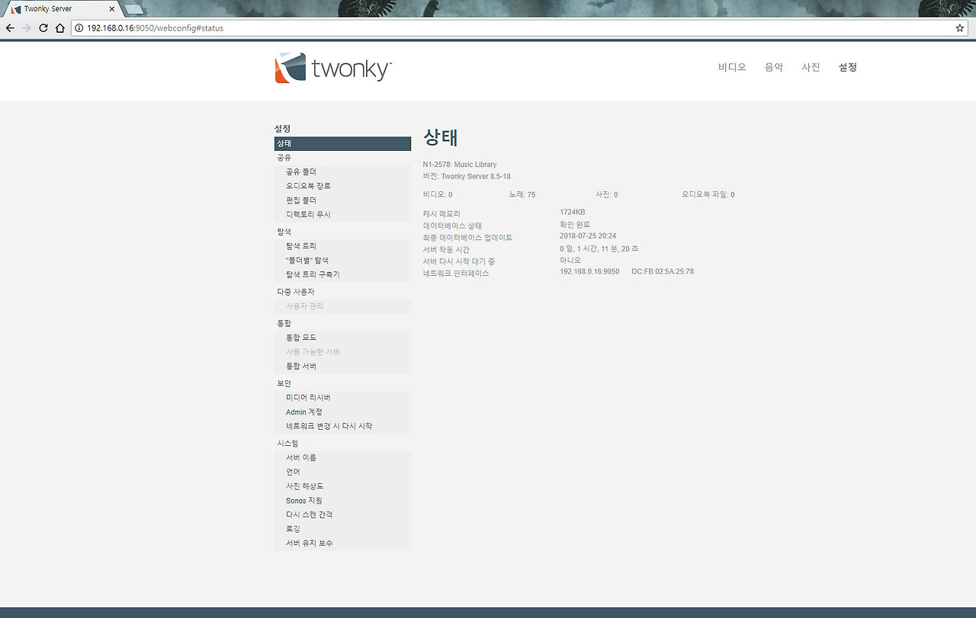This screenshot has height=618, width=976.
Task: Close the Twonky Server browser tab
Action: pyautogui.click(x=112, y=9)
